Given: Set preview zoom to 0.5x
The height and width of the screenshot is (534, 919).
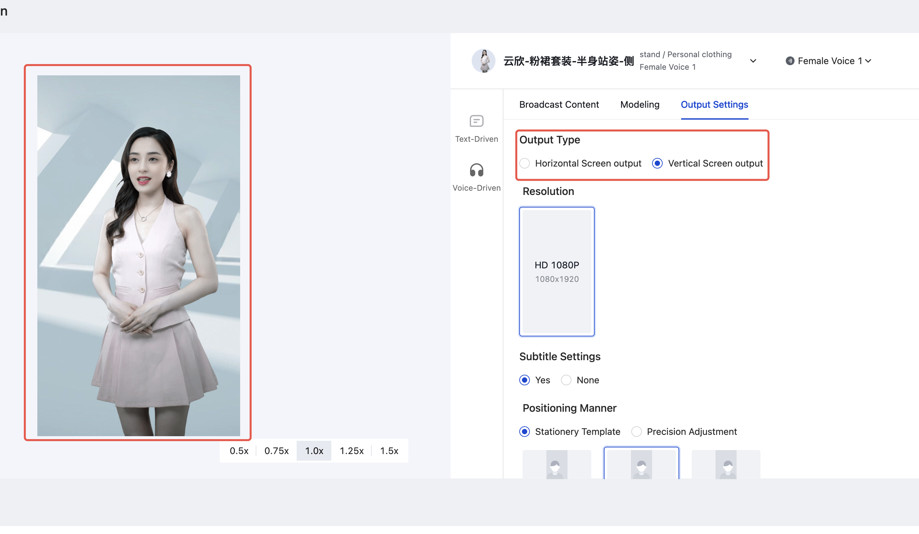Looking at the screenshot, I should click(x=239, y=451).
